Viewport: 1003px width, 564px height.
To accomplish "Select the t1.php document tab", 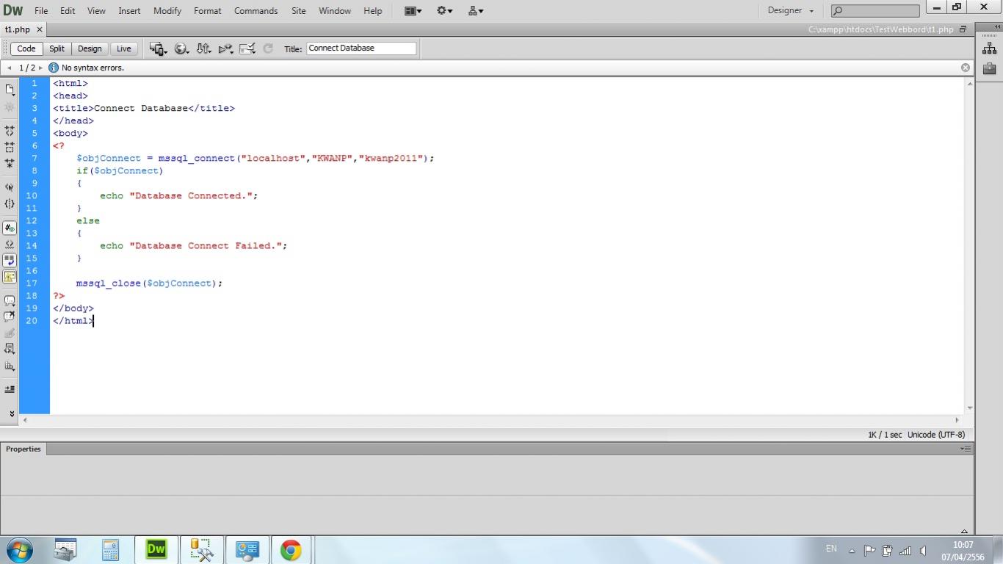I will (x=18, y=29).
